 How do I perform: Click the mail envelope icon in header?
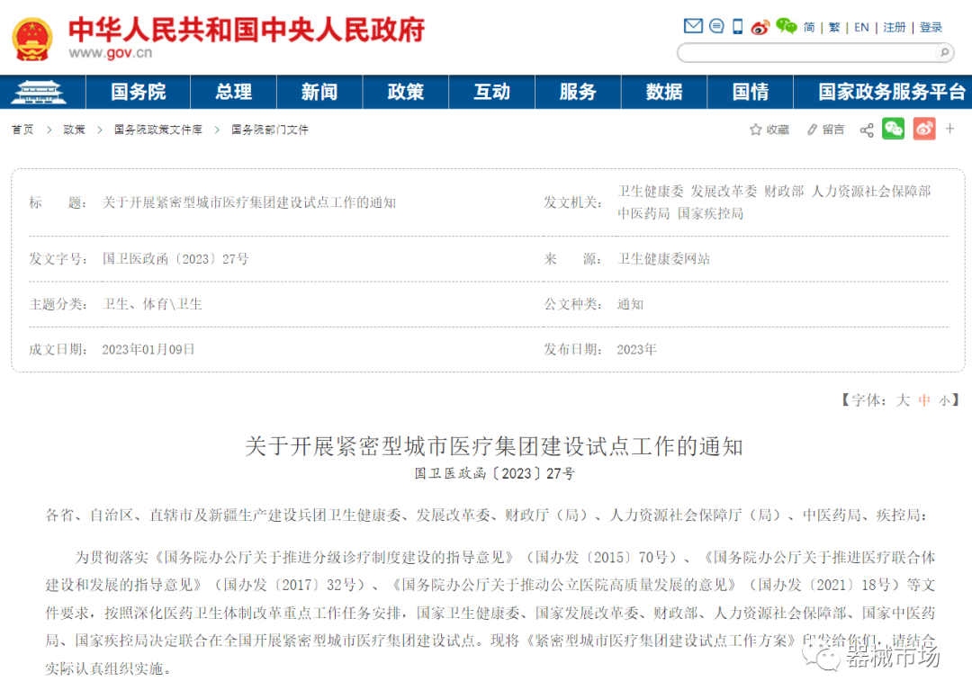point(693,26)
